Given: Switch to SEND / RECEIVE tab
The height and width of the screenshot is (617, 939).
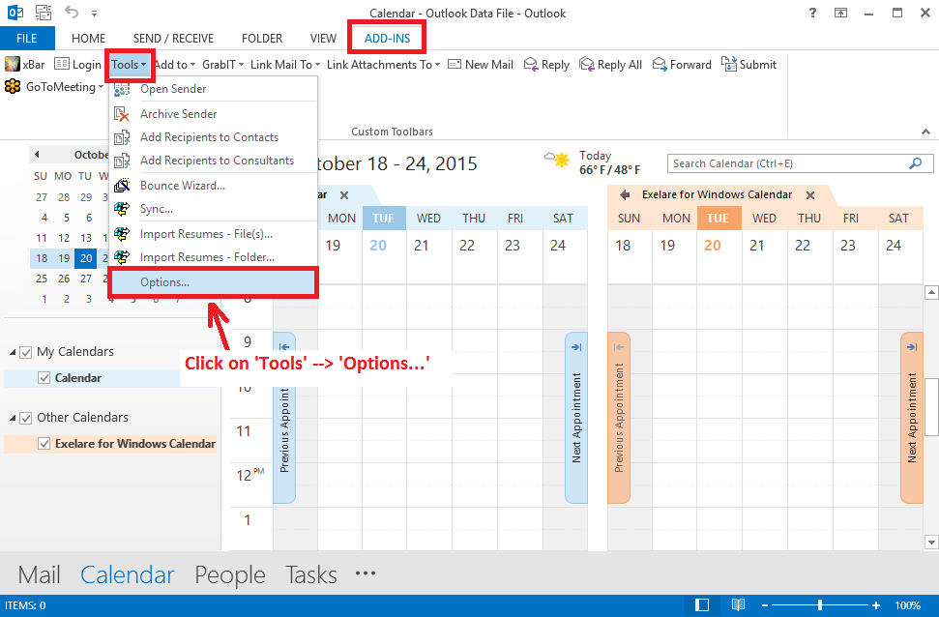Looking at the screenshot, I should point(173,39).
